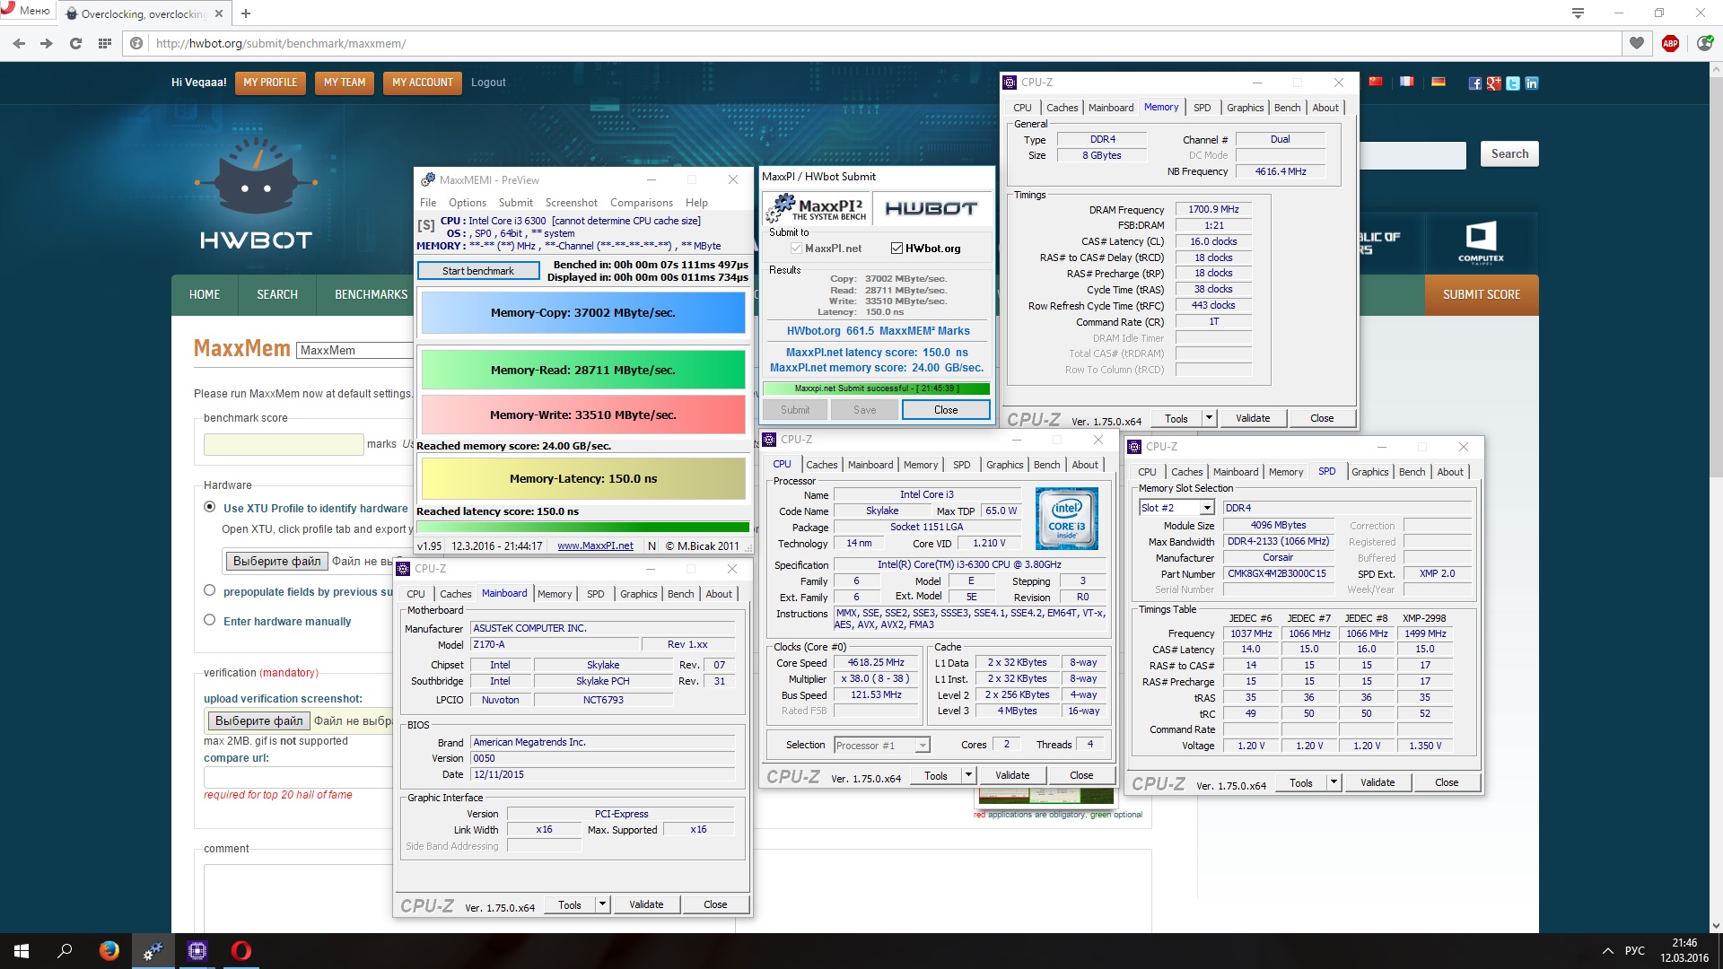
Task: Select the French flag language icon
Action: click(x=1406, y=82)
